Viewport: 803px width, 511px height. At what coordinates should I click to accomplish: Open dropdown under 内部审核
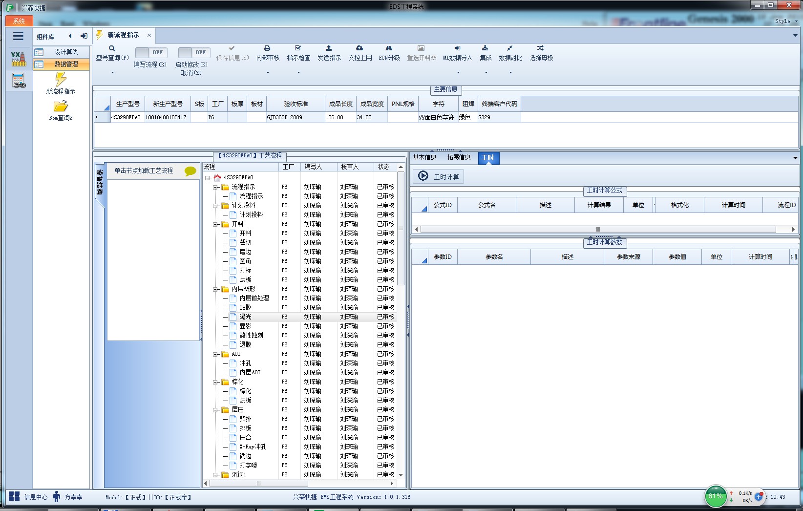point(268,73)
